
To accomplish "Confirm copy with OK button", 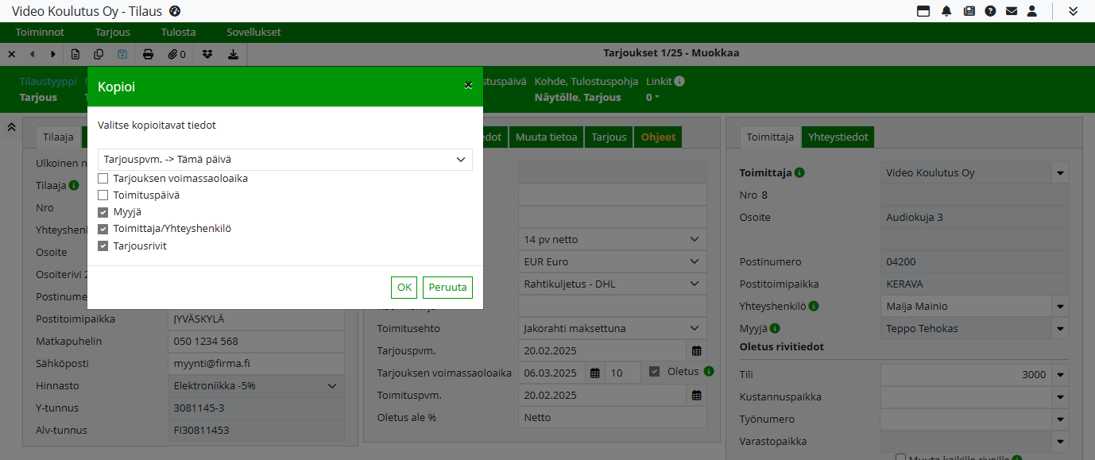I will click(404, 288).
